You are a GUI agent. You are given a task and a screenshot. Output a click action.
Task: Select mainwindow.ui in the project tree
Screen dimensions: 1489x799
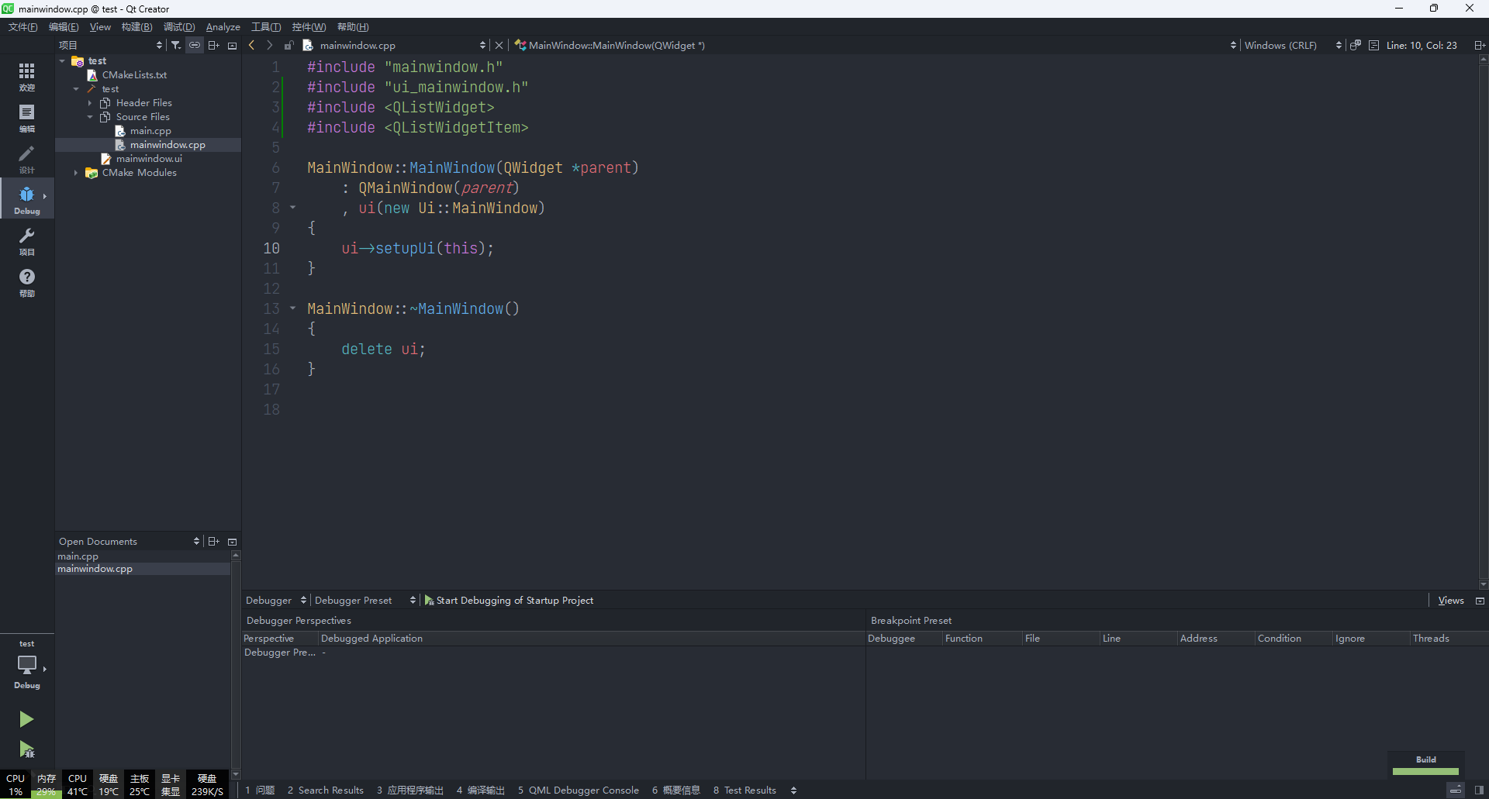[x=149, y=158]
